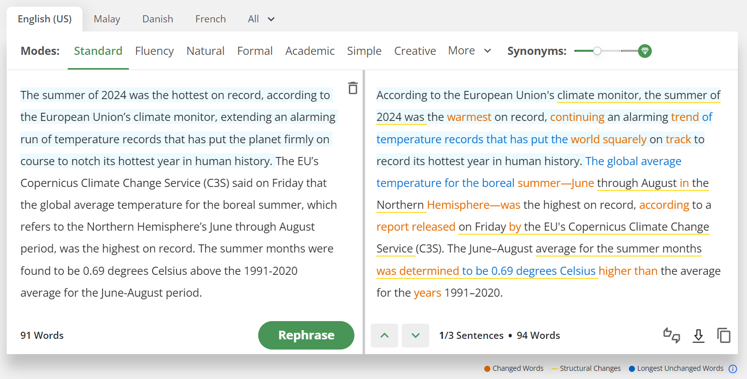The height and width of the screenshot is (379, 747).
Task: Open feedback thumbs icon
Action: pos(672,335)
